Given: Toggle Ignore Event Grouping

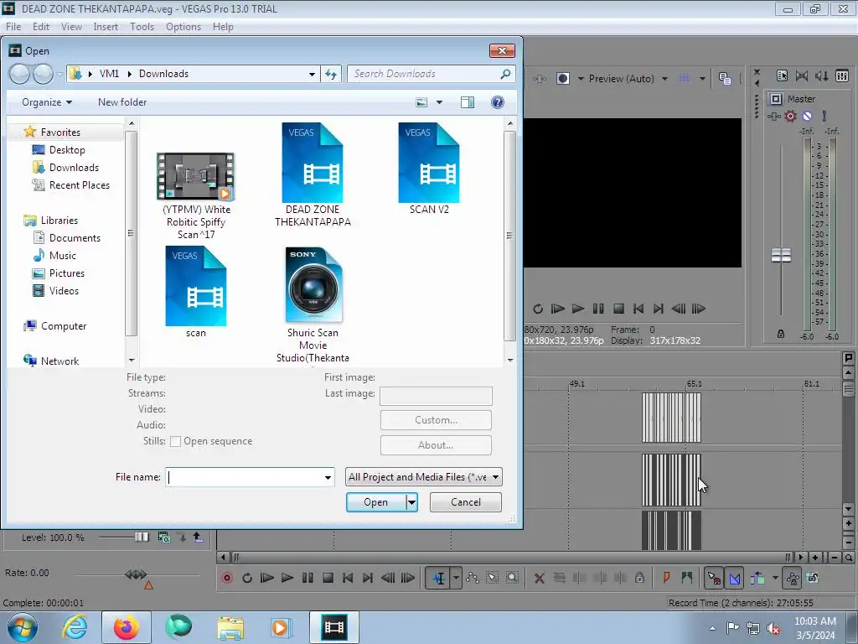Looking at the screenshot, I should pos(813,578).
